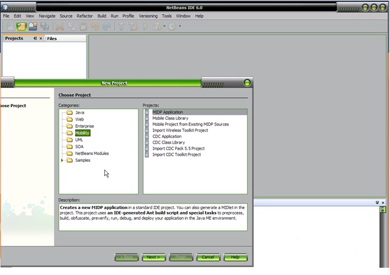
Task: Click the Build Main Project hammer icon
Action: (x=121, y=27)
